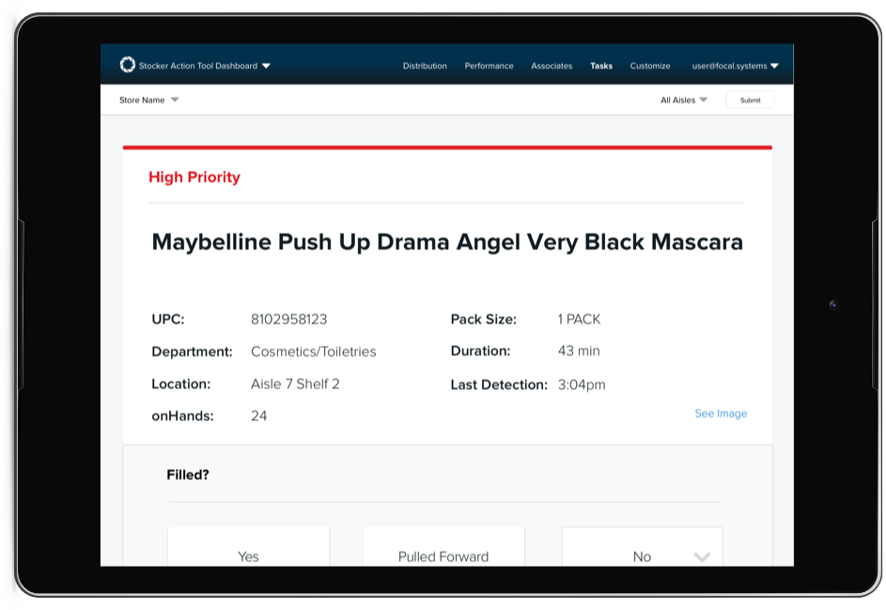Viewport: 886px width, 610px height.
Task: Click the 1 PACK pack size value
Action: point(579,320)
